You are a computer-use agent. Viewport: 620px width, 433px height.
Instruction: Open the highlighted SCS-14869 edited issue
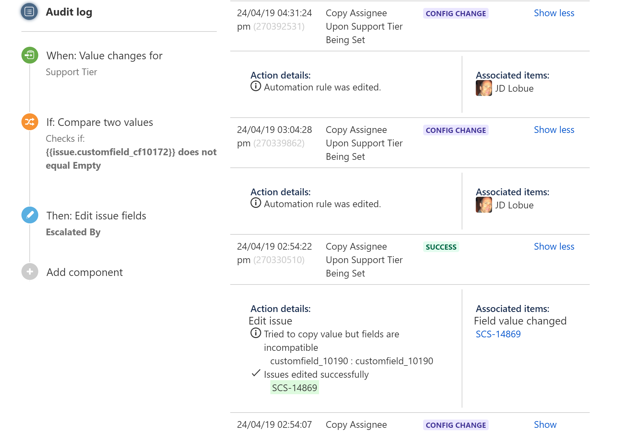[x=295, y=388]
